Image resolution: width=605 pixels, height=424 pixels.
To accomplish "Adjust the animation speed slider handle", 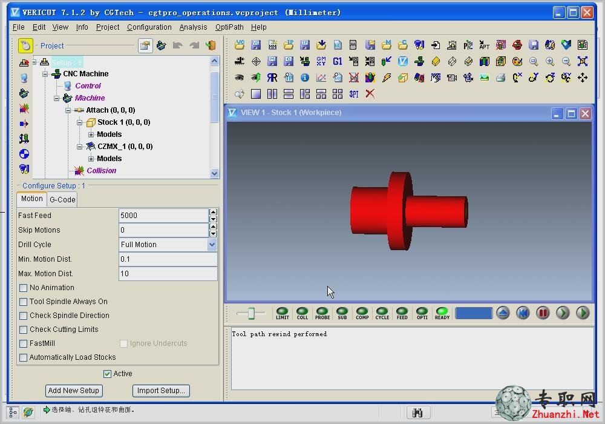I will point(251,313).
